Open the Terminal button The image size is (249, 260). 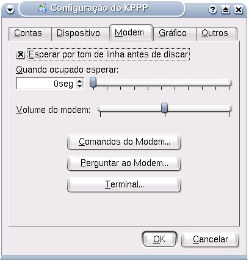tap(124, 184)
